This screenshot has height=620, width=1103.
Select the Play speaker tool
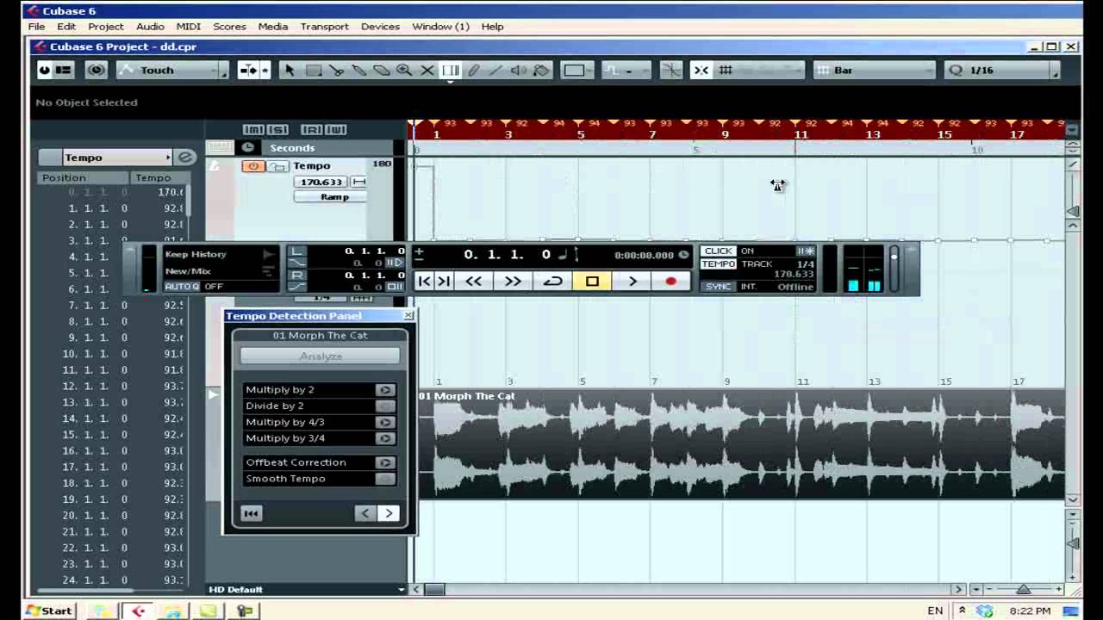[x=519, y=71]
